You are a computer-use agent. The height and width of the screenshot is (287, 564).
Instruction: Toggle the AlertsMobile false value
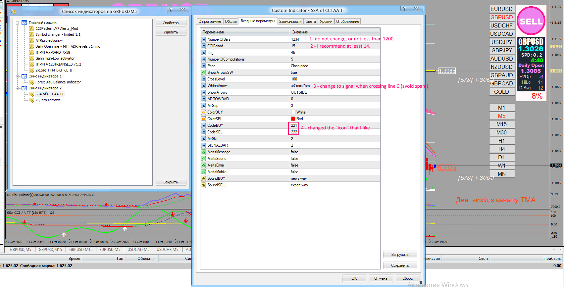click(294, 172)
